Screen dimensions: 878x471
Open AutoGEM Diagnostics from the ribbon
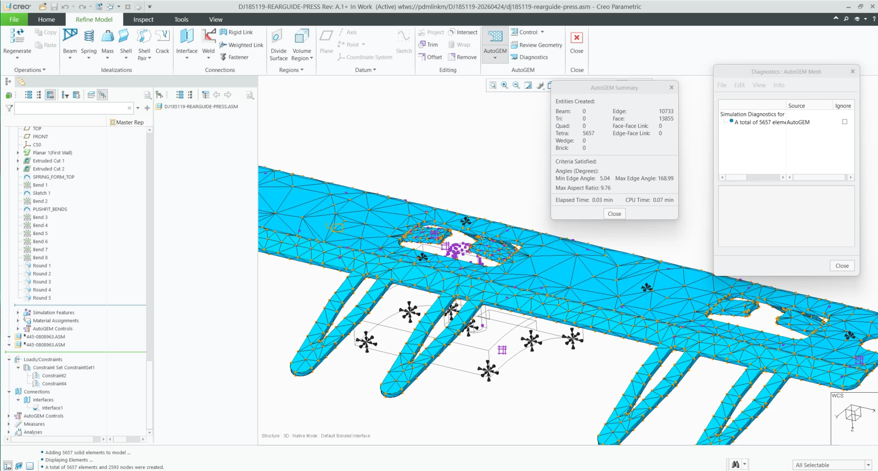coord(529,57)
